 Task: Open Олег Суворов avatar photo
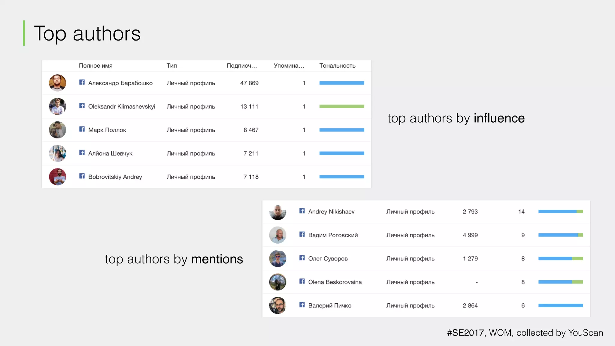(x=278, y=259)
